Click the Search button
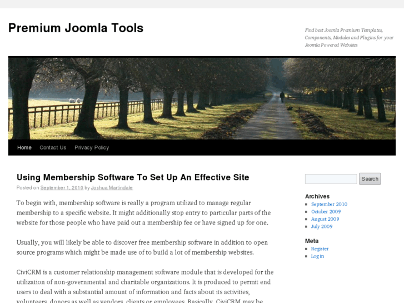404x303 pixels. pos(370,178)
